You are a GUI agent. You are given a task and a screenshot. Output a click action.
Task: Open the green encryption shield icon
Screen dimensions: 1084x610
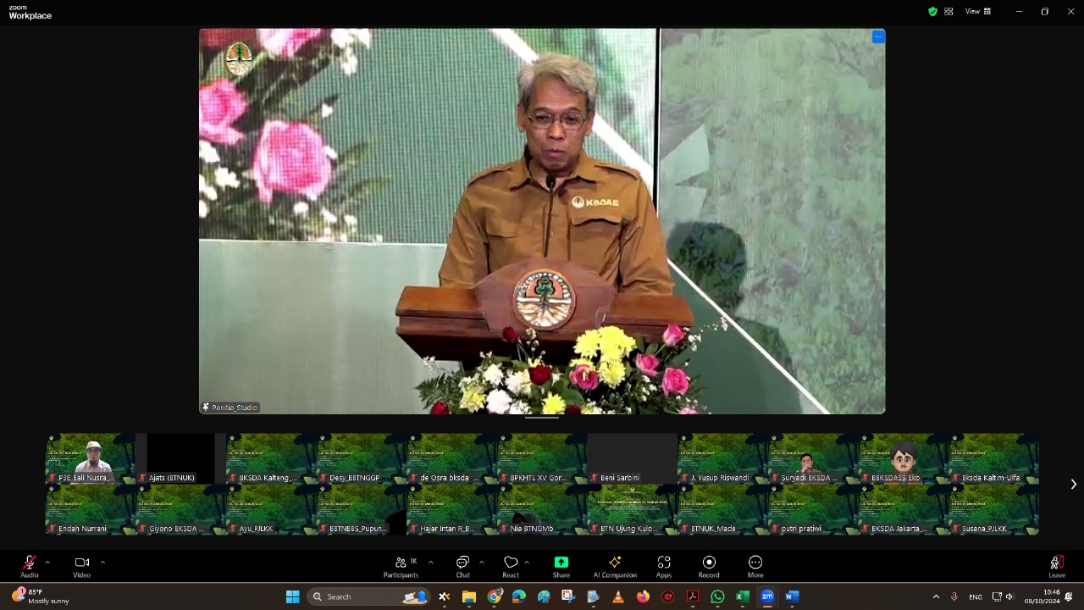coord(932,12)
